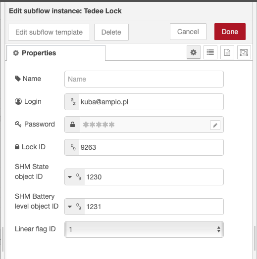The height and width of the screenshot is (259, 257).
Task: Click the padlock icon in Password field
Action: pos(72,125)
